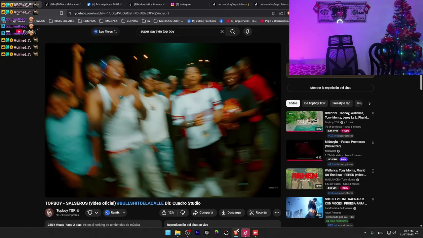Open the color wheel app in taskbar
This screenshot has height=238, width=423.
[x=216, y=233]
